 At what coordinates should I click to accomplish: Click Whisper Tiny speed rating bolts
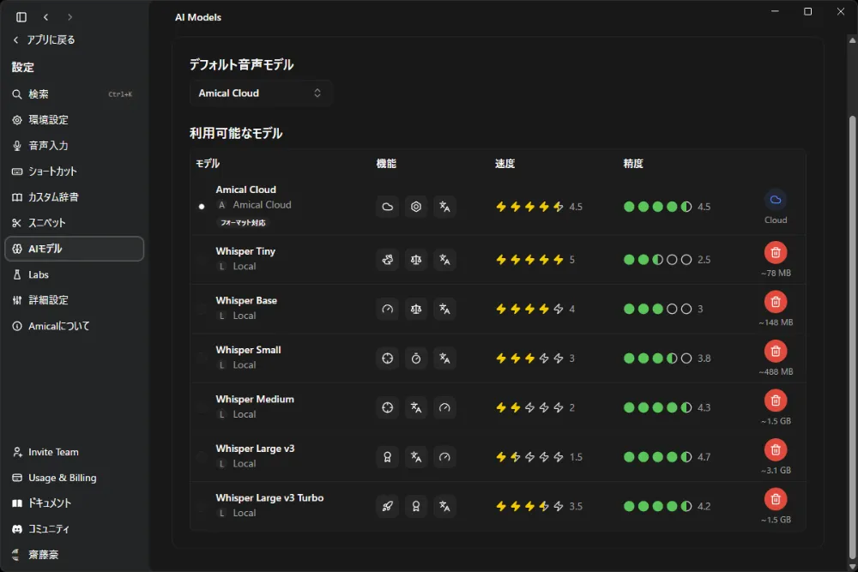coord(529,259)
